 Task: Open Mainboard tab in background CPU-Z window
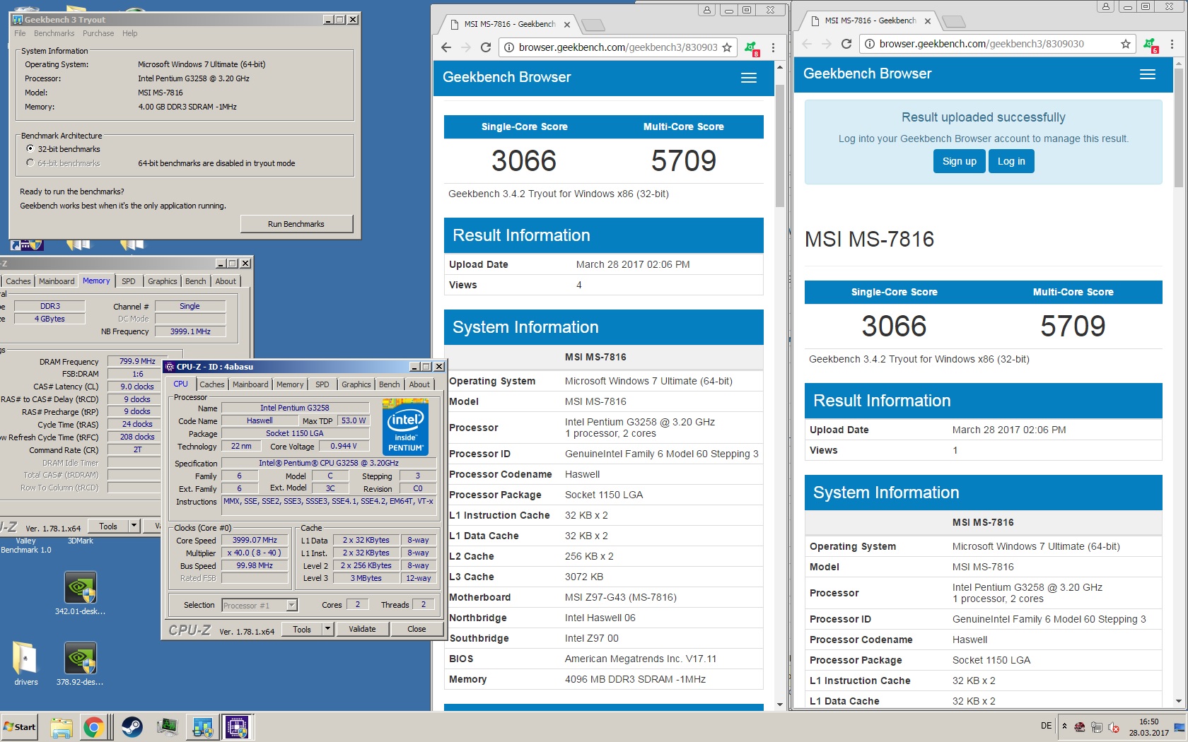tap(57, 281)
